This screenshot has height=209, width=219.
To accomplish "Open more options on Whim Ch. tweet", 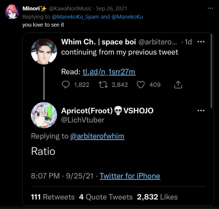I will [201, 42].
